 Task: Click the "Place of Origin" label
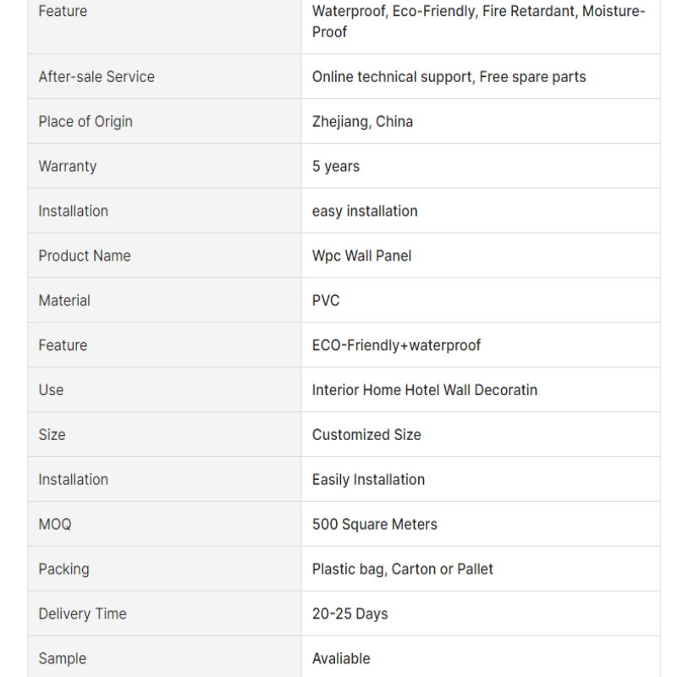(x=85, y=122)
